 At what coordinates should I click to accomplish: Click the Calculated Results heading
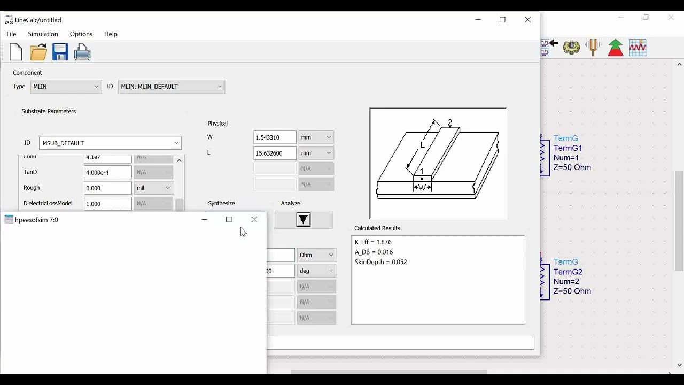coord(377,228)
